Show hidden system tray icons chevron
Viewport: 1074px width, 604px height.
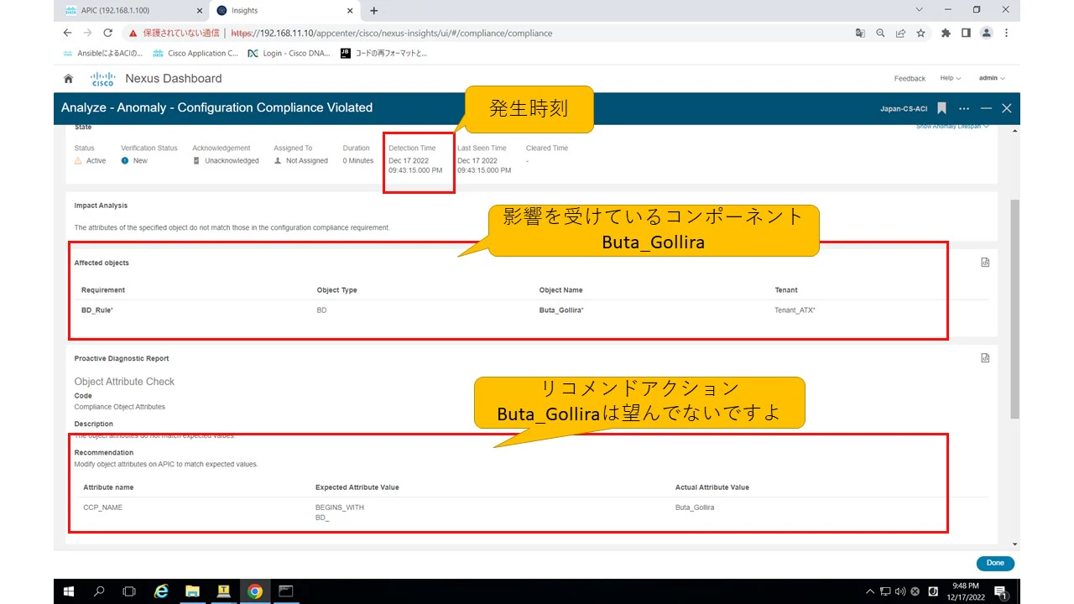[x=870, y=591]
